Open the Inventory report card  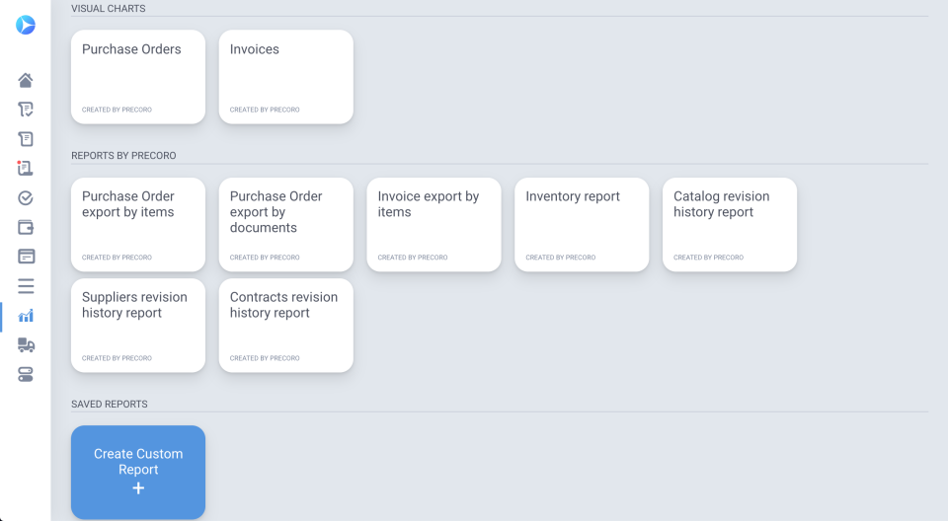pyautogui.click(x=582, y=224)
